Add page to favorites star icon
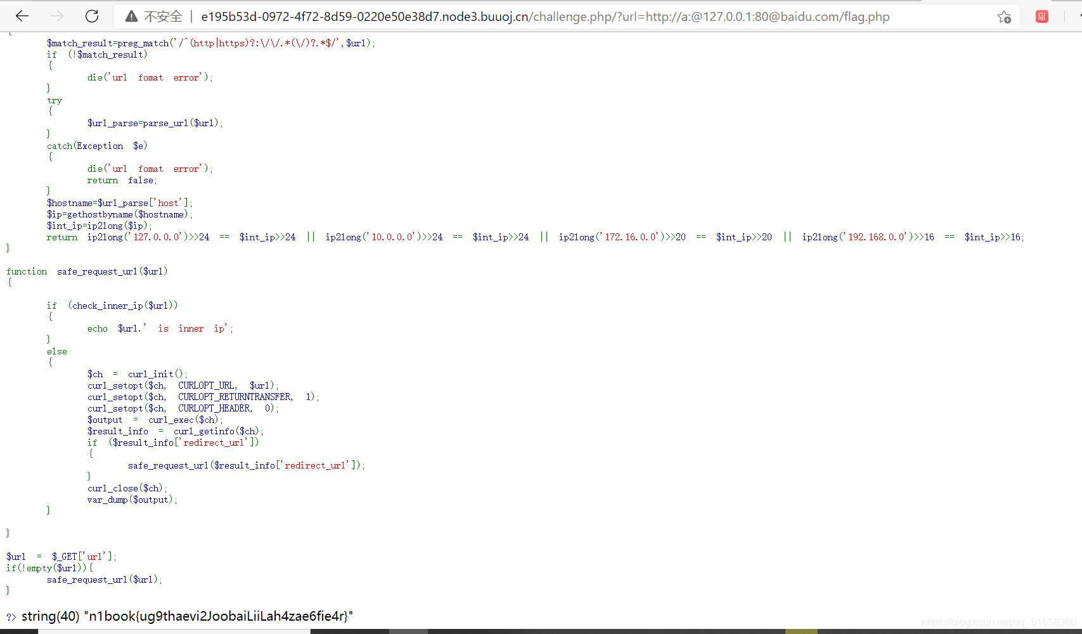Image resolution: width=1082 pixels, height=634 pixels. 1004,17
